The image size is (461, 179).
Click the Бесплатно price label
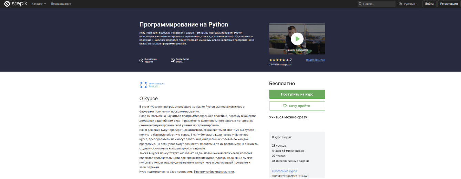(282, 83)
